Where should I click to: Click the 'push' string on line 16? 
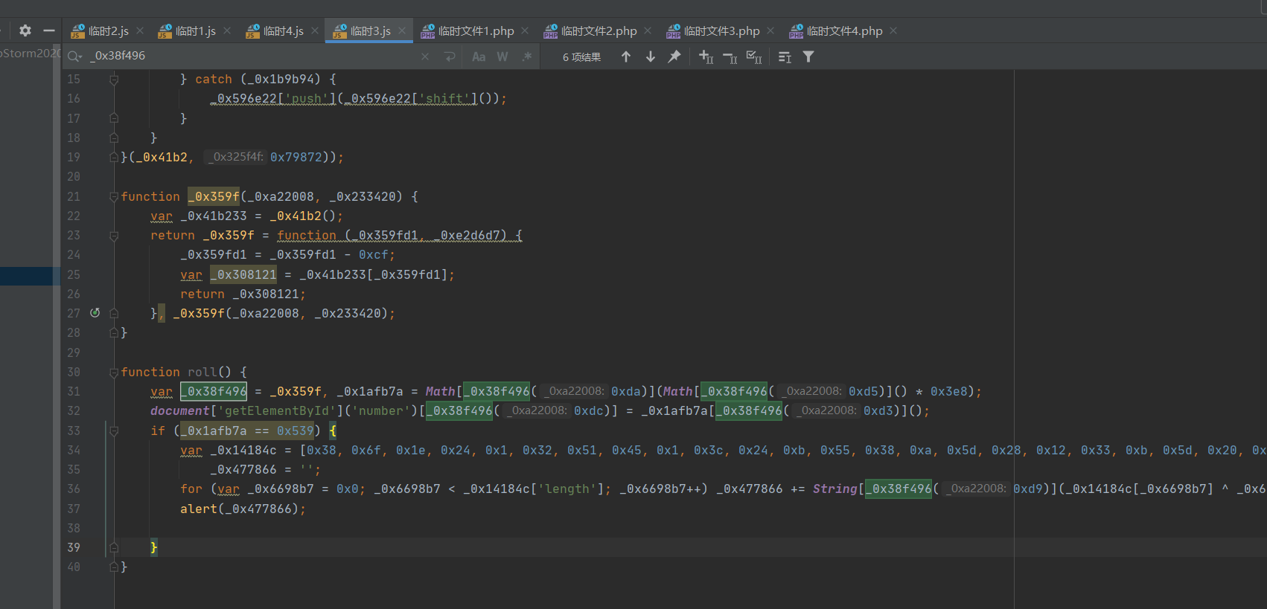pos(307,99)
